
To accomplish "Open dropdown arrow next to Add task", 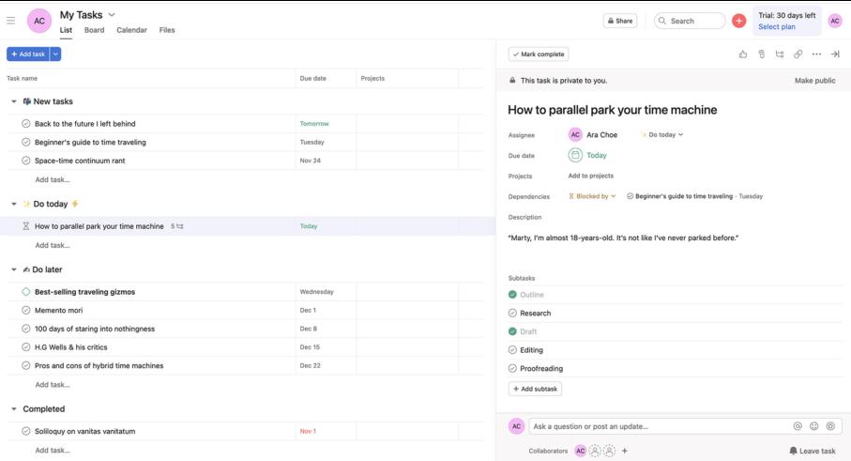I will click(55, 54).
